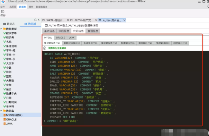209x136 pixels.
Task: Click the JAVA database icon in tree
Action: point(4,123)
